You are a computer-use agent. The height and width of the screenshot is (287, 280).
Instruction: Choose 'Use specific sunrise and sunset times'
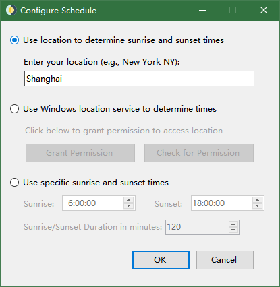(89, 183)
